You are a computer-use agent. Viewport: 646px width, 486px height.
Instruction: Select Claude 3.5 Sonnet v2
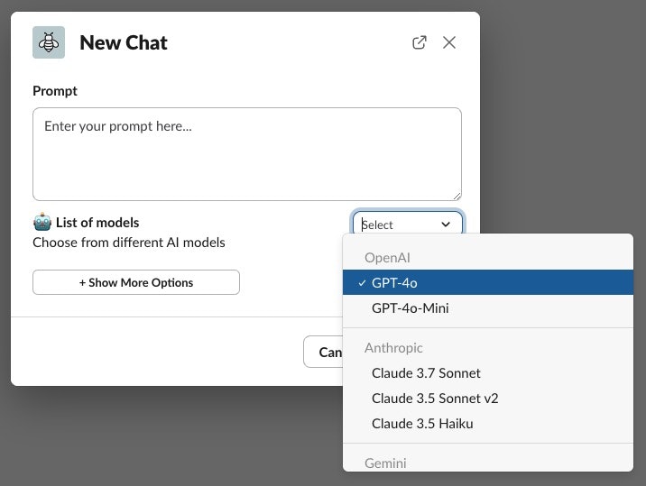click(x=435, y=399)
